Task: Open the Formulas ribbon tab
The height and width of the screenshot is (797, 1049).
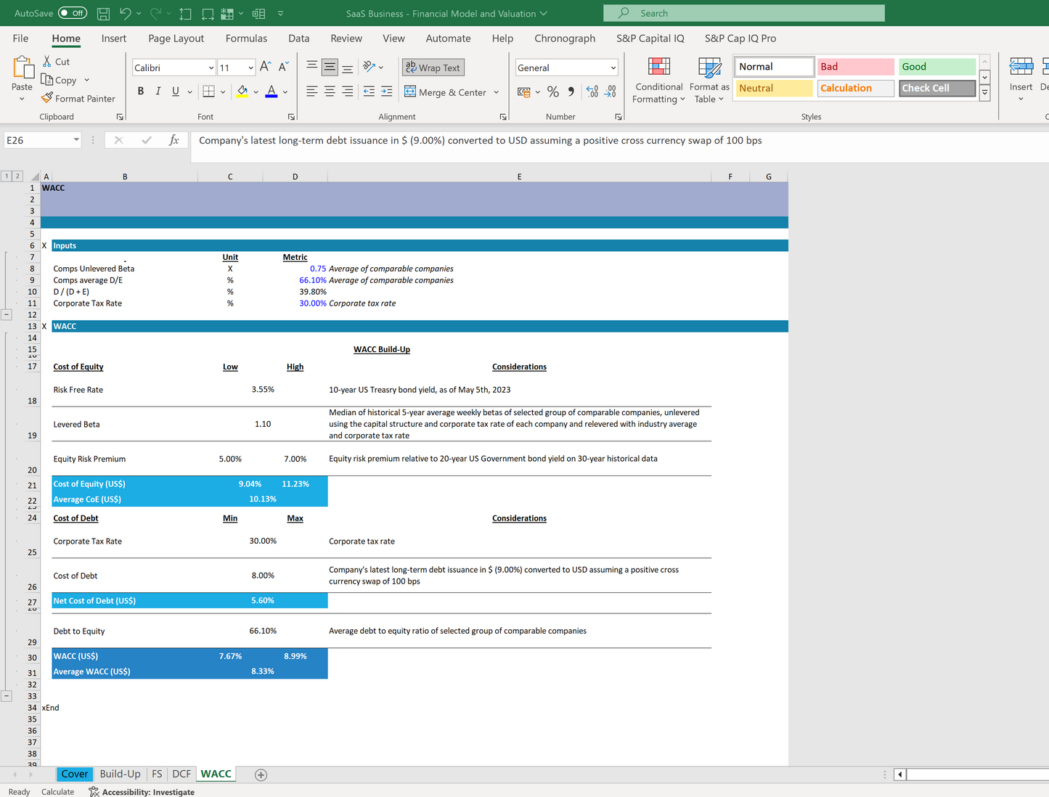Action: tap(246, 38)
